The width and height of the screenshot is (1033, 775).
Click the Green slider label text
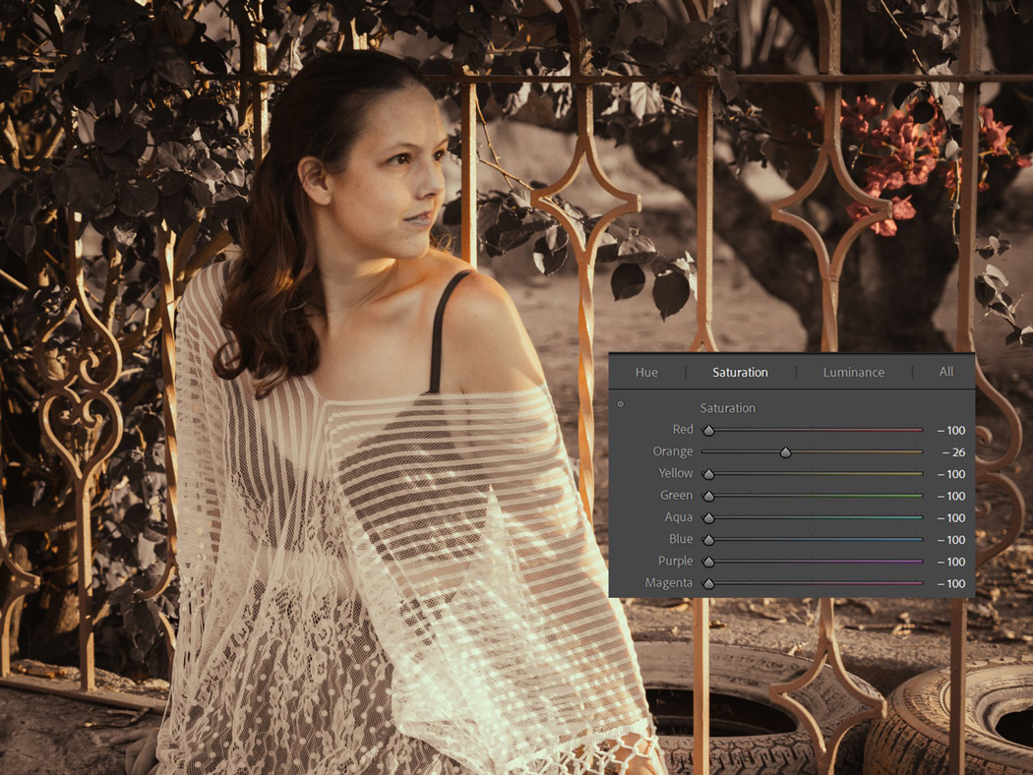678,495
